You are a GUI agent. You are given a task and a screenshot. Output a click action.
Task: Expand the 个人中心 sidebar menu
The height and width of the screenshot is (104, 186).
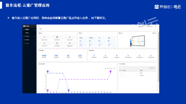tap(29, 43)
